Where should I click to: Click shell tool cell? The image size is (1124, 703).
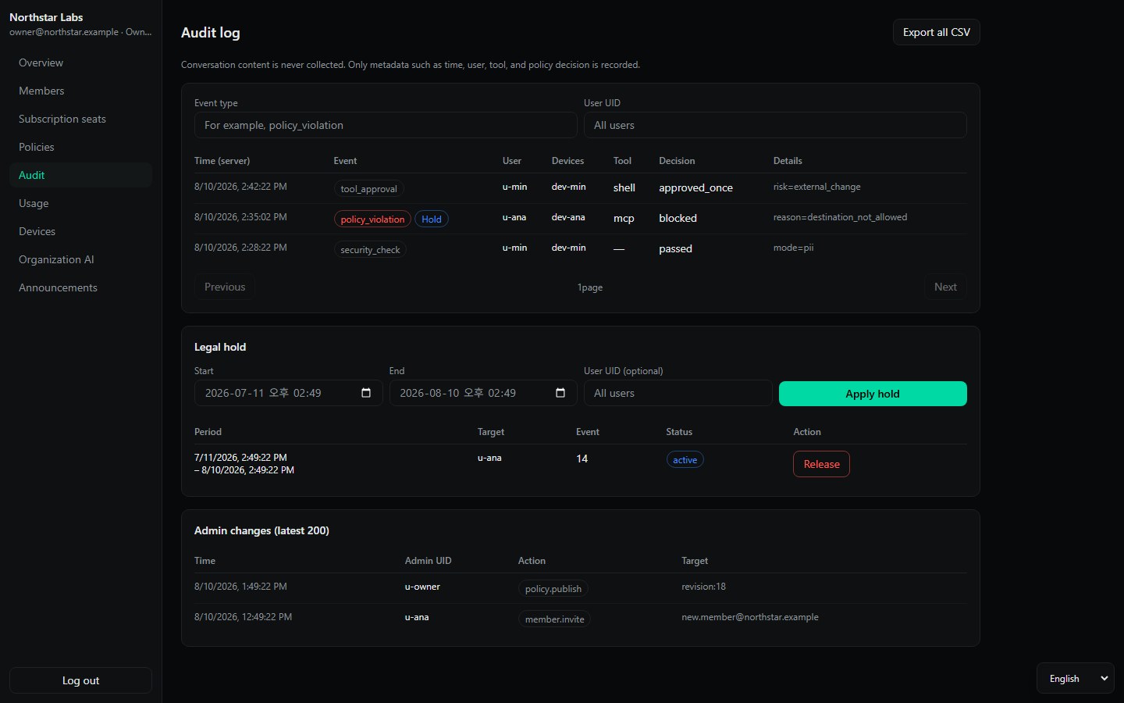click(x=624, y=187)
